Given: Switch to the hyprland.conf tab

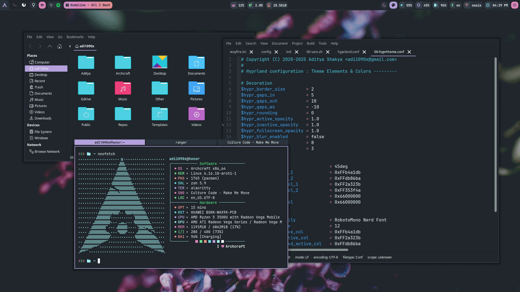Looking at the screenshot, I should point(348,52).
